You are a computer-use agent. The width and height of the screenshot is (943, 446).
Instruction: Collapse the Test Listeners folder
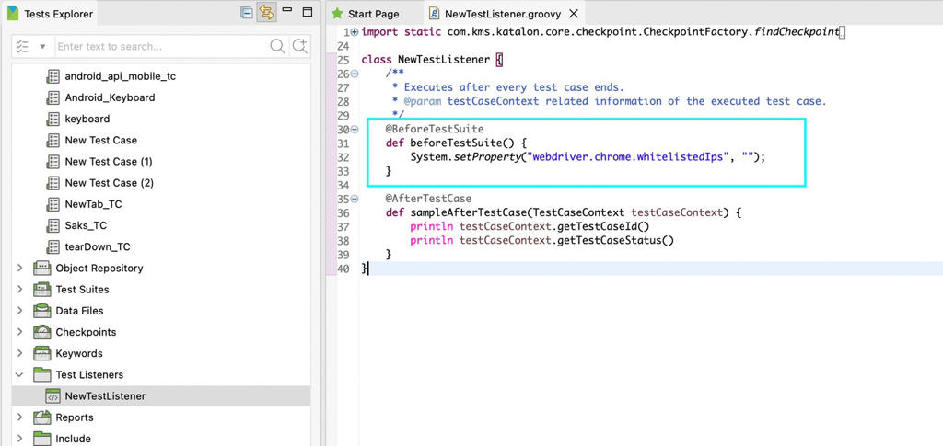[20, 375]
